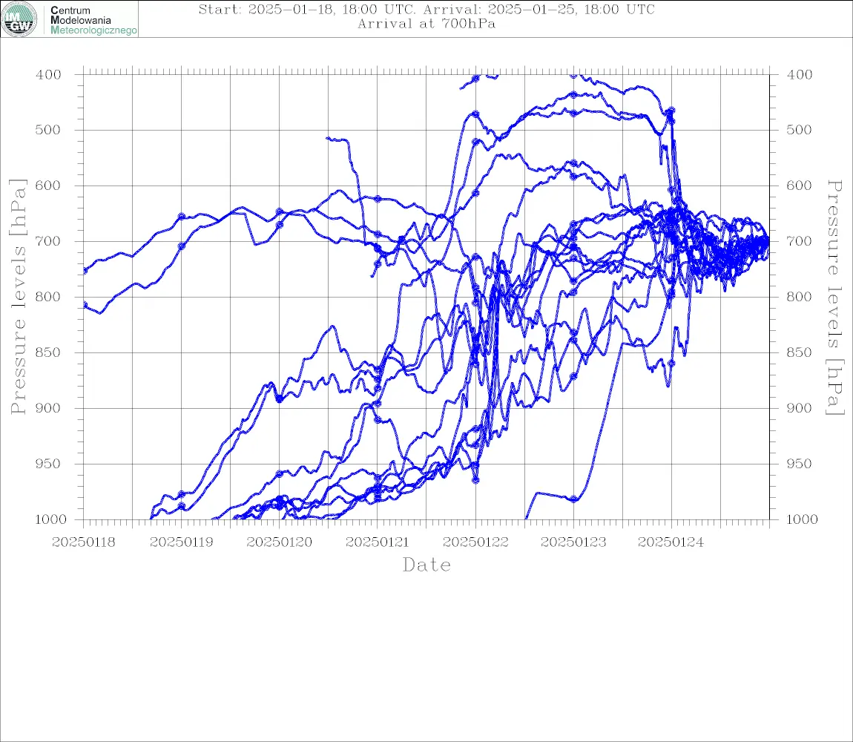The width and height of the screenshot is (853, 742).
Task: Click the left axis 1000 label
Action: tap(50, 519)
